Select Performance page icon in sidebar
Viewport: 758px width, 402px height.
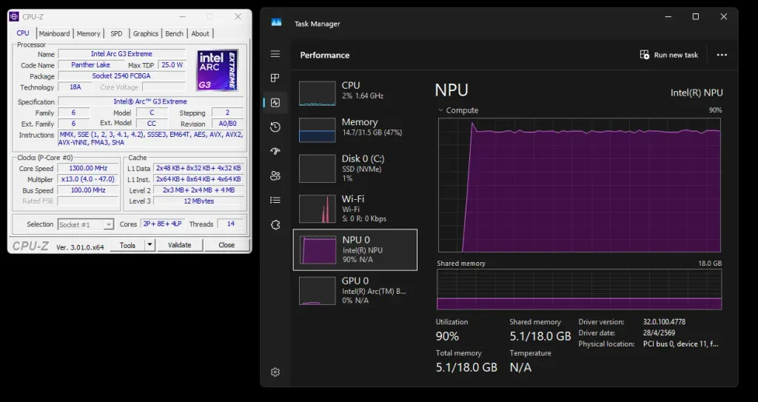point(275,103)
